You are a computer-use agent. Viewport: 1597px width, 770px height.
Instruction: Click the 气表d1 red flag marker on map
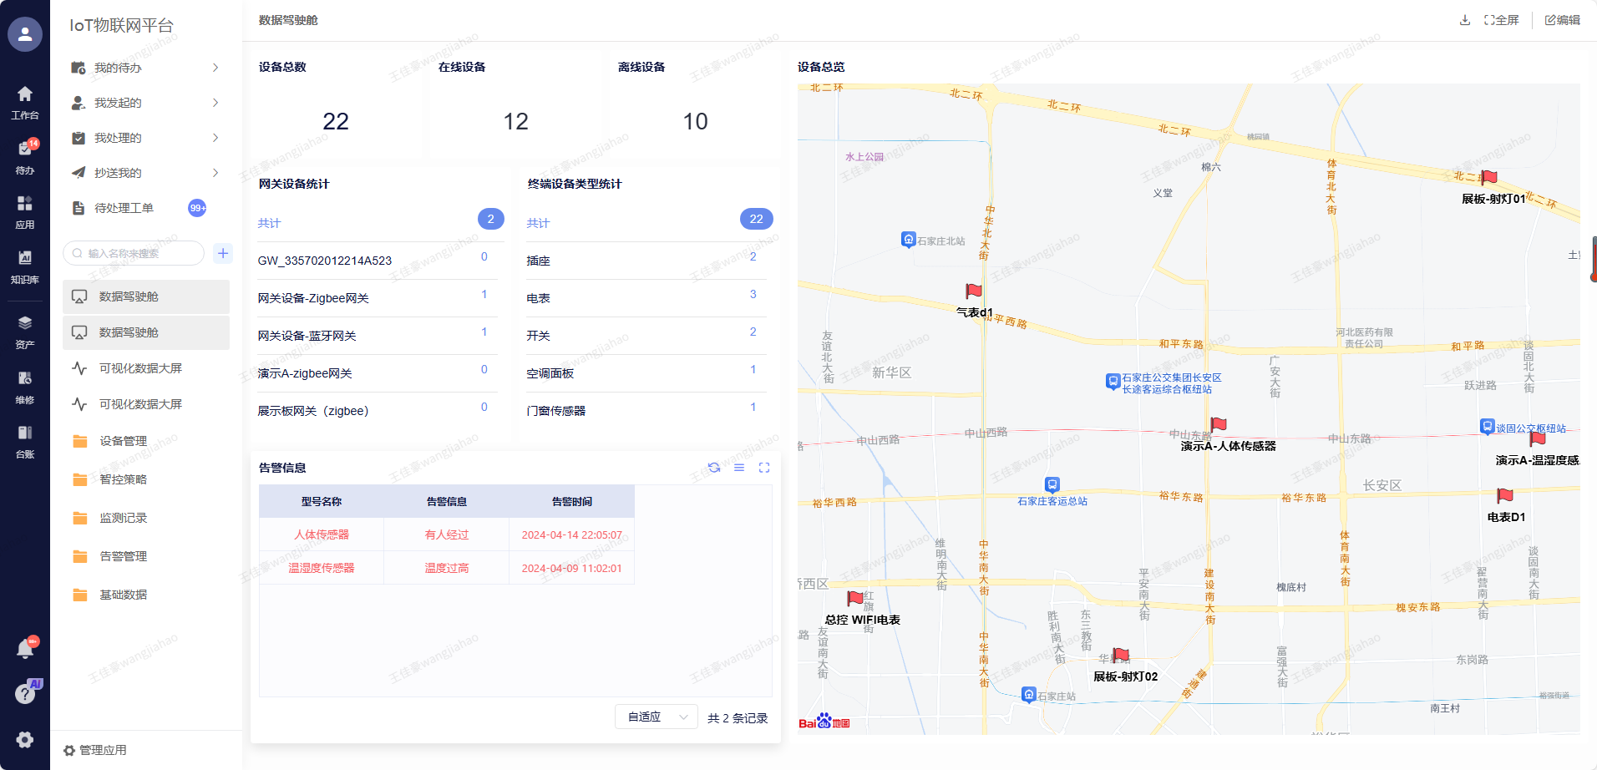[973, 291]
